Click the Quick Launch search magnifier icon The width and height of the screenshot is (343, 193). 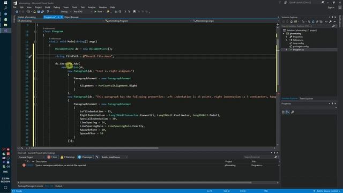pos(323,2)
